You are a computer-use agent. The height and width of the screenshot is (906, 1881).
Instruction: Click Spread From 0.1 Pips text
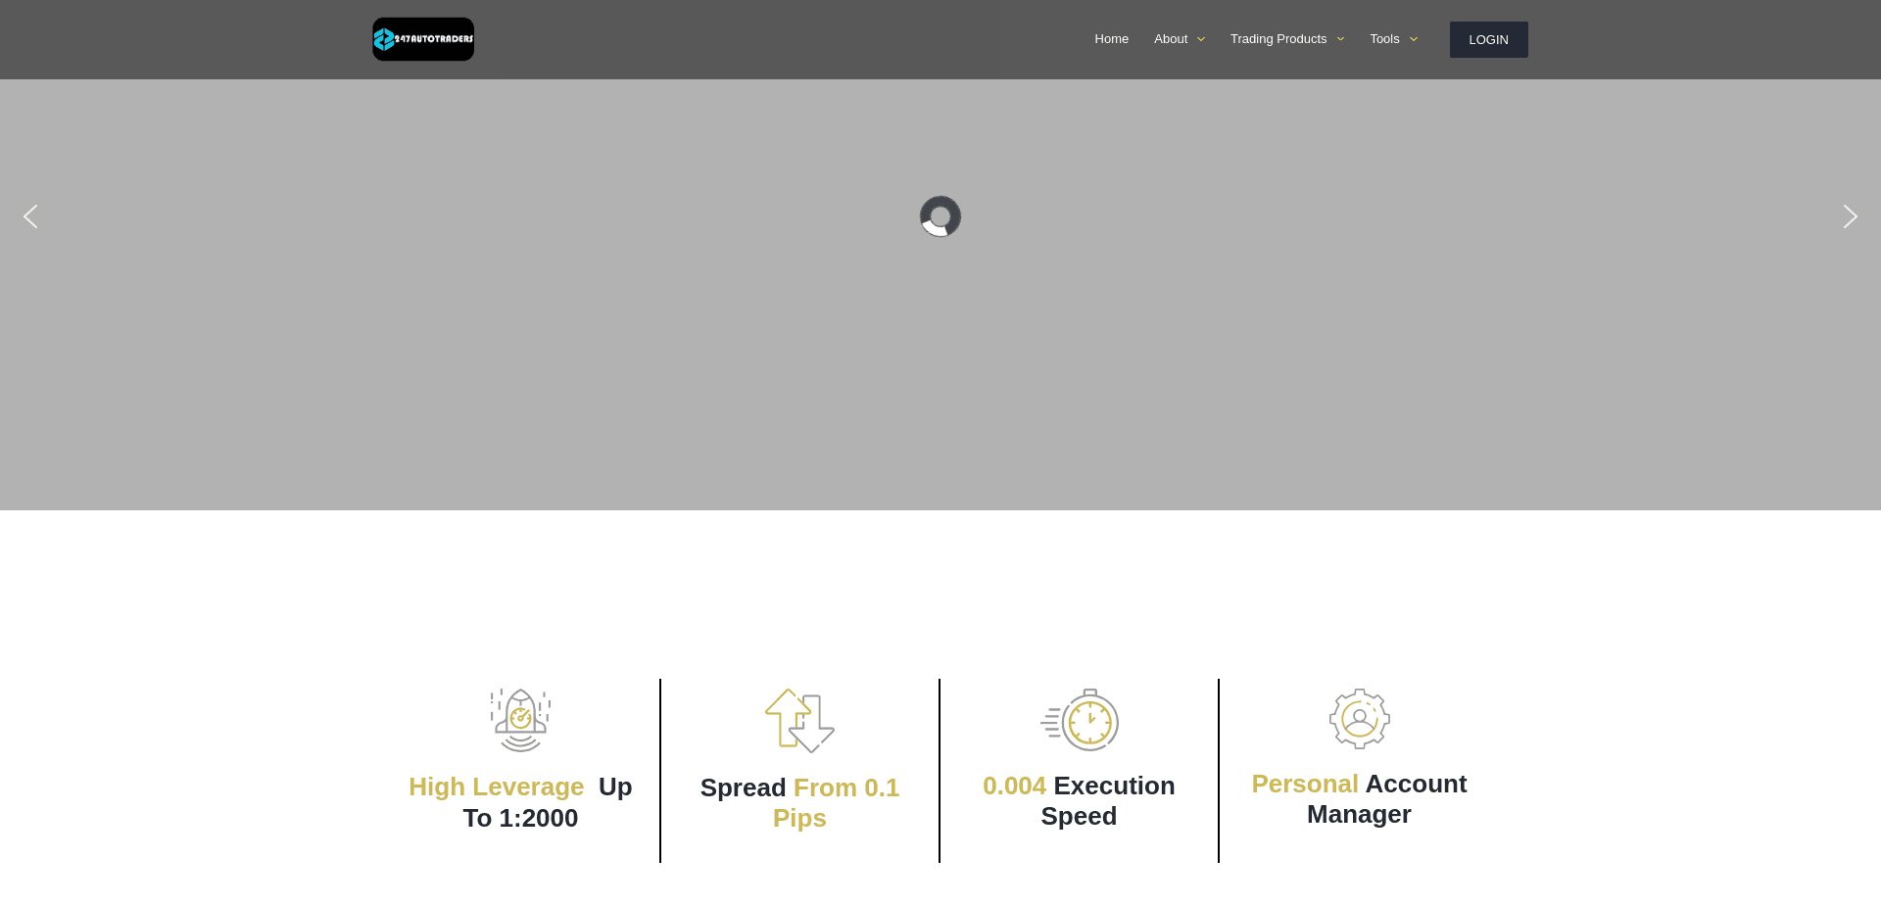point(799,801)
